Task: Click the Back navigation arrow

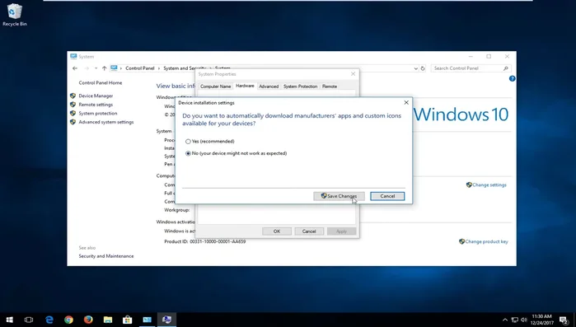Action: pos(75,68)
